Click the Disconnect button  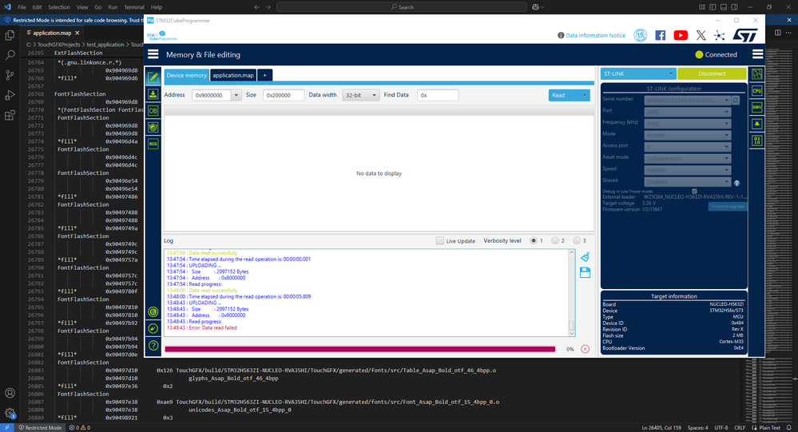pos(712,73)
